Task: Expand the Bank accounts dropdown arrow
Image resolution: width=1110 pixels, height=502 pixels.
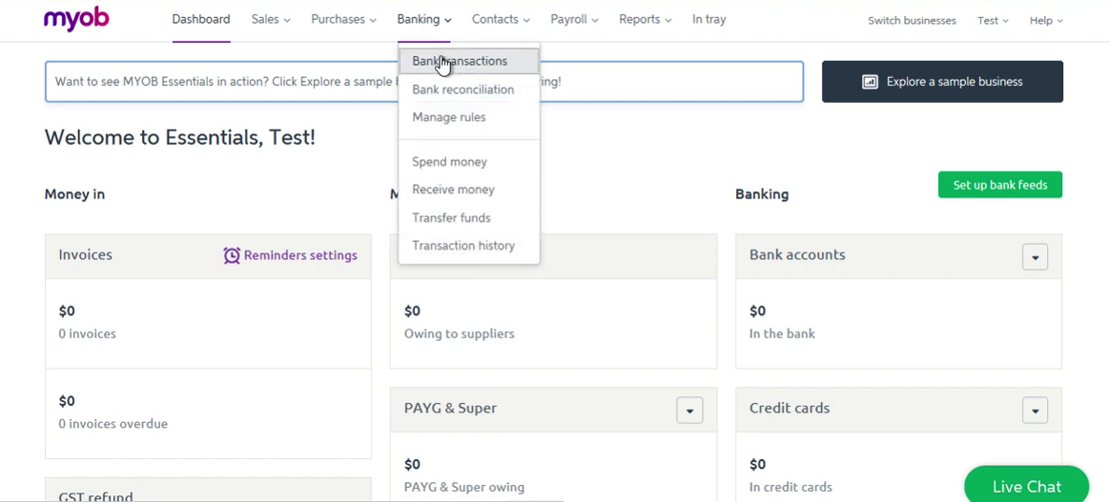Action: (x=1035, y=256)
